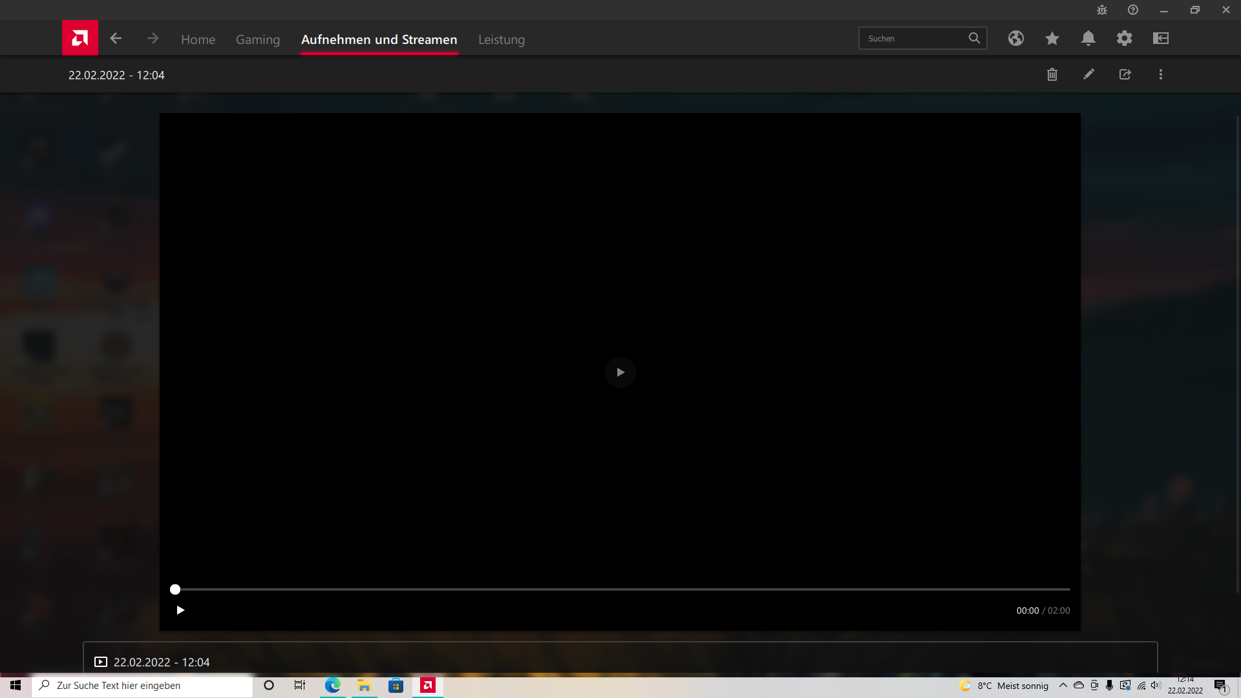Open the taskbar notification center
Screen dimensions: 1241x698
click(x=1221, y=686)
